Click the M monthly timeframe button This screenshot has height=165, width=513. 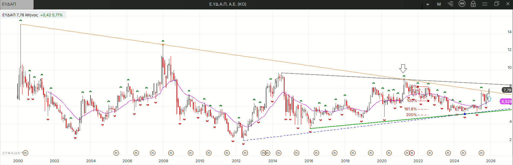(x=439, y=4)
